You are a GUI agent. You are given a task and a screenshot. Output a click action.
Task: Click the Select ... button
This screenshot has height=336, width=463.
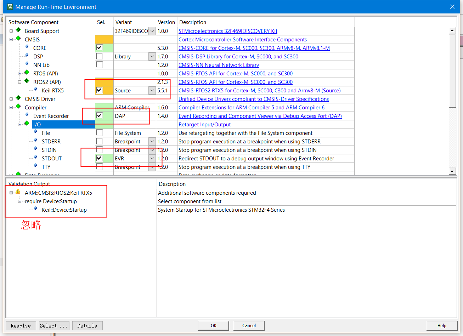pos(54,326)
